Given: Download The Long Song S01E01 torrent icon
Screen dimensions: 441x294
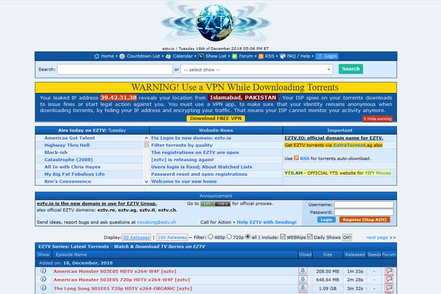Looking at the screenshot, I should coord(303,288).
